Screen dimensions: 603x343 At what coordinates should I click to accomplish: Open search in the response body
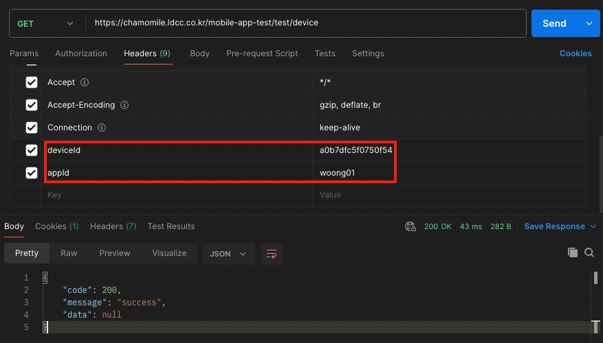(589, 252)
